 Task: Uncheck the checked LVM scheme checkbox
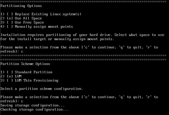(10, 76)
